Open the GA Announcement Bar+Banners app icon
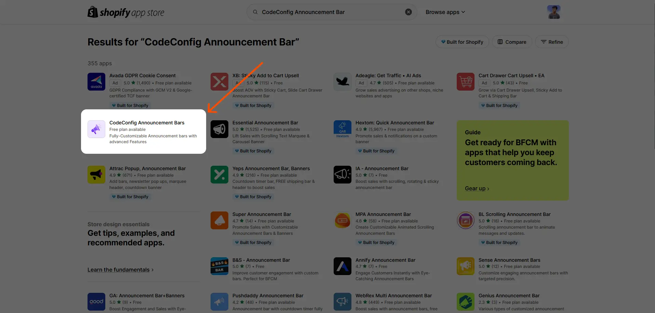This screenshot has height=313, width=655. coord(96,302)
